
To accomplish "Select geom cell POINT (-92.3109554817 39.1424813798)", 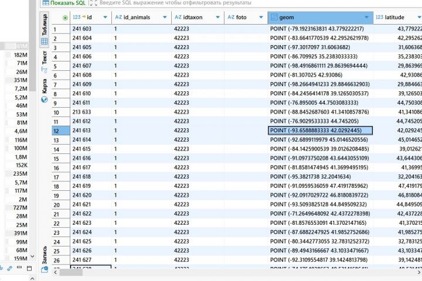I will point(321,260).
